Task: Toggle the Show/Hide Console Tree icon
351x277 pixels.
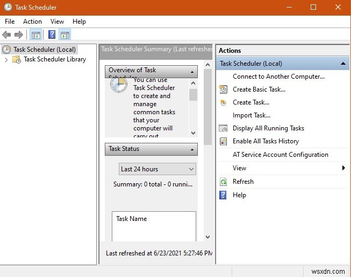Action: coord(36,35)
